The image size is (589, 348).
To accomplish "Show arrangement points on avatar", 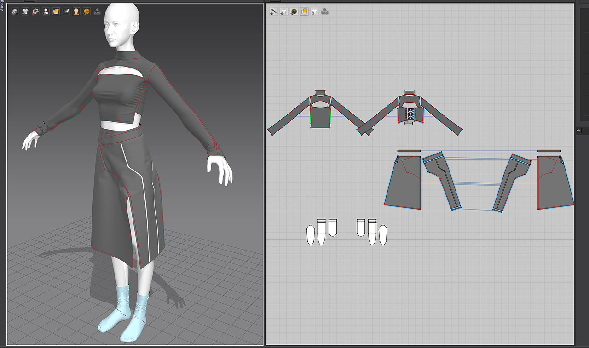I will [35, 11].
